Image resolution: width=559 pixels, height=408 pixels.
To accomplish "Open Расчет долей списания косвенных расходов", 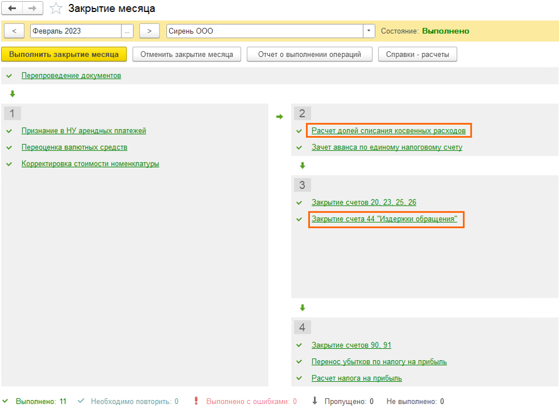I will [x=389, y=131].
